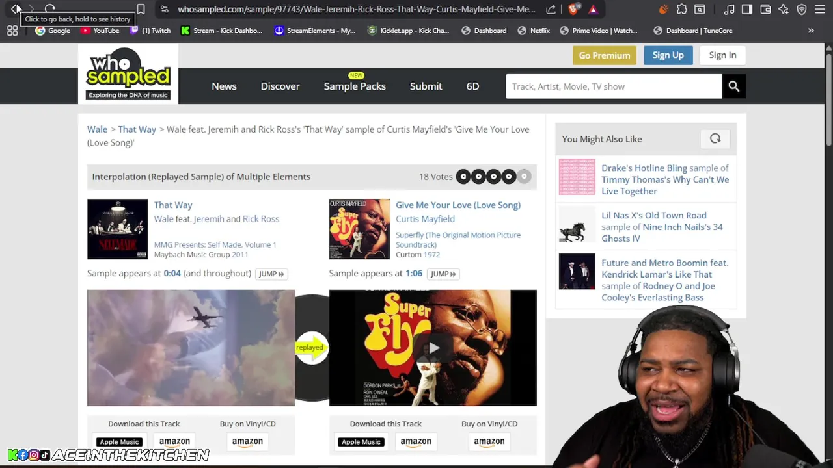The height and width of the screenshot is (468, 833).
Task: Open the Brave Wallet icon
Action: pos(765,9)
